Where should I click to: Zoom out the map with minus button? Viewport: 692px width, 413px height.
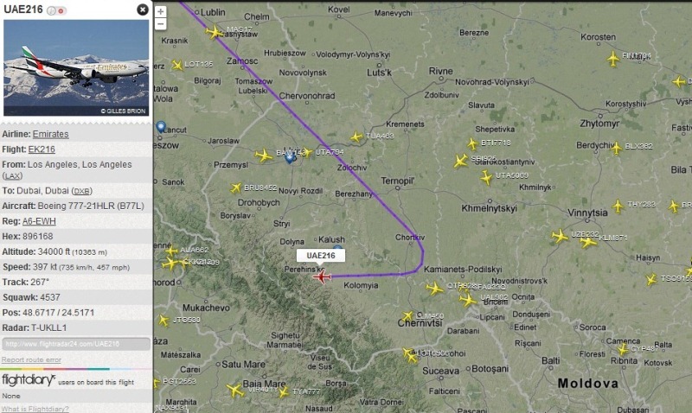point(161,24)
